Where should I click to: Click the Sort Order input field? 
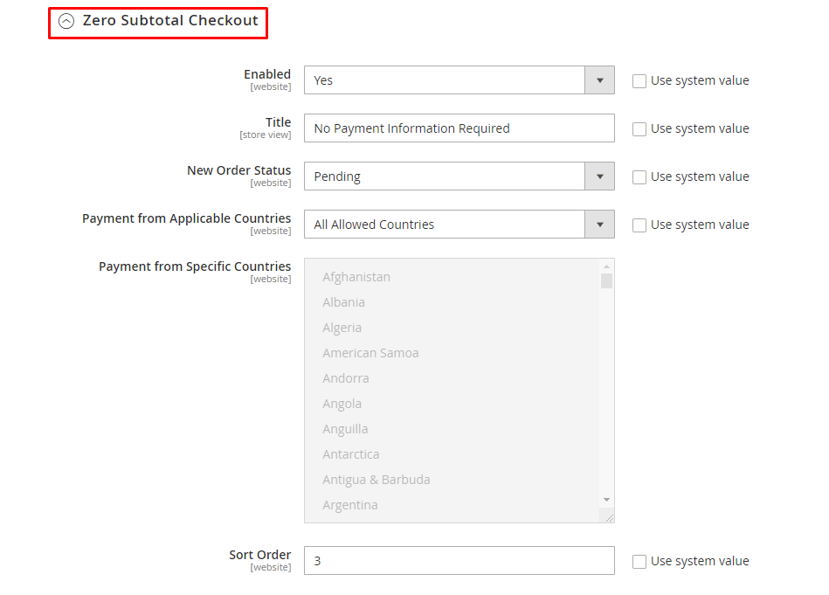click(x=459, y=561)
